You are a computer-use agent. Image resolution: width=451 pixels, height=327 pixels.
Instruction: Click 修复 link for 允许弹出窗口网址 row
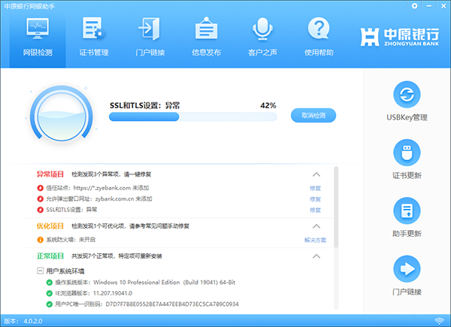pos(315,199)
